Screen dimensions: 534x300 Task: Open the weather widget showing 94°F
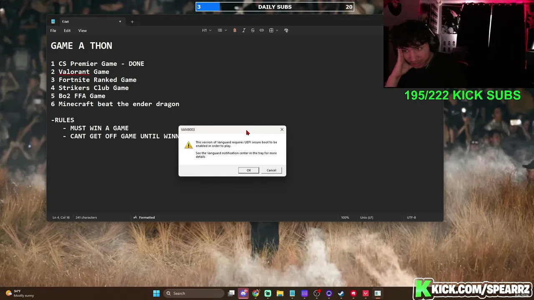[20, 293]
